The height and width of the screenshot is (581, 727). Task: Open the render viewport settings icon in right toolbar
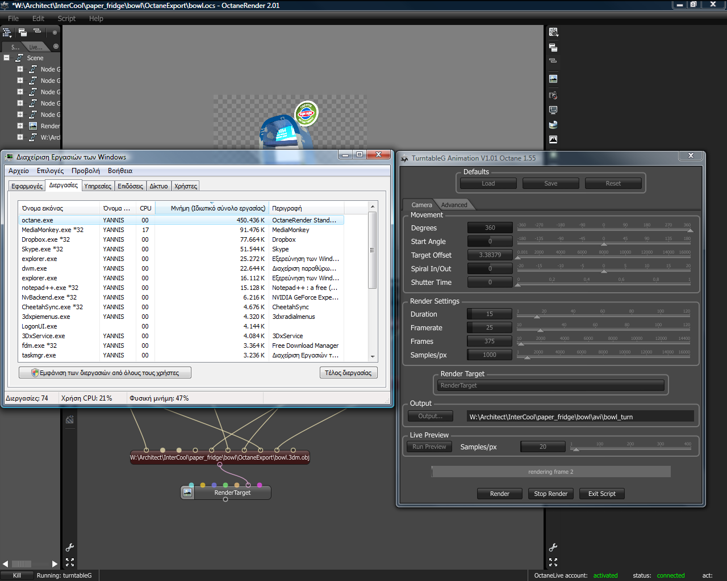(553, 32)
